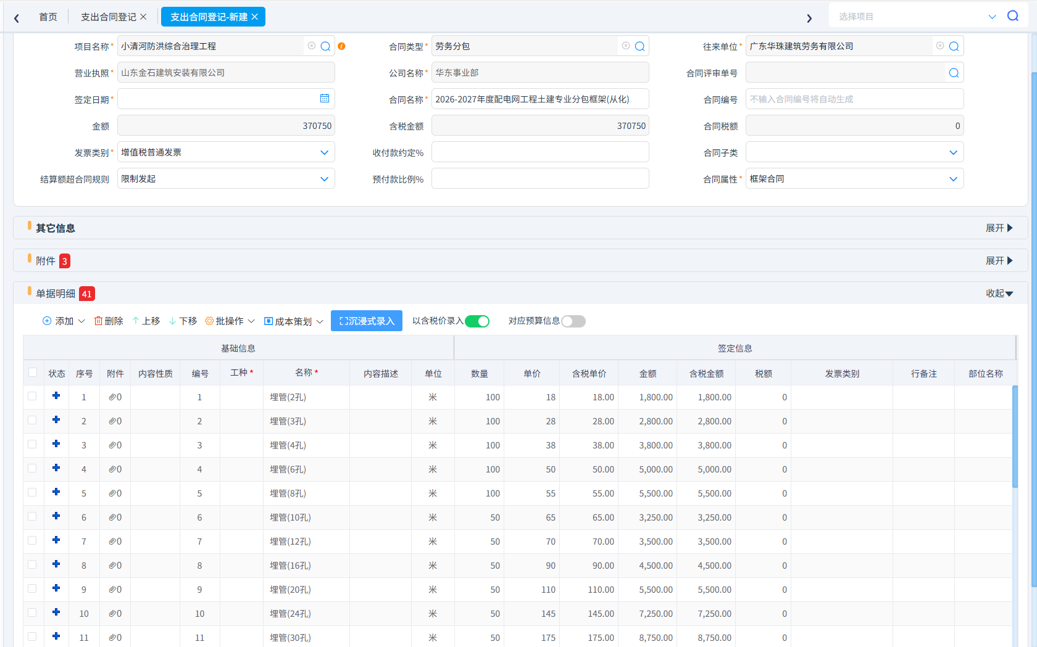Screen dimensions: 1037x647
Task: Expand the 附件 section
Action: 999,261
